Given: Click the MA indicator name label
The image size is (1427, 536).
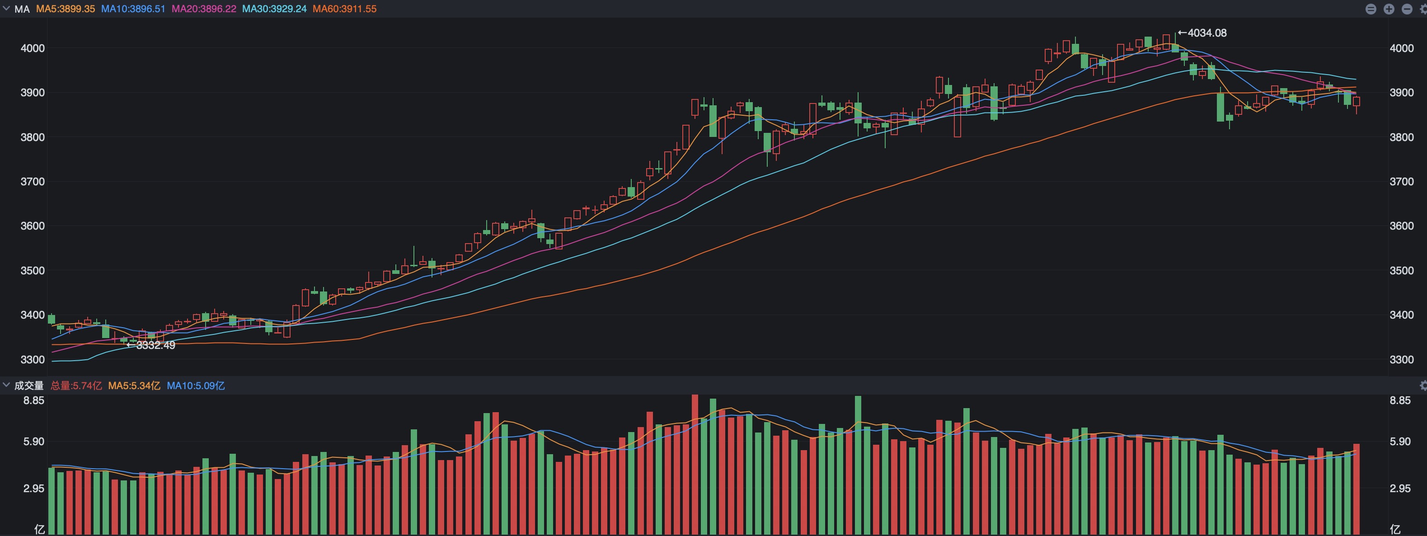Looking at the screenshot, I should (22, 9).
